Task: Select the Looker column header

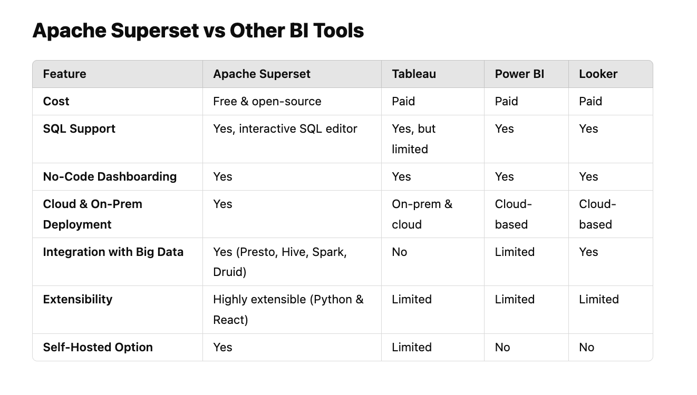Action: pyautogui.click(x=598, y=74)
